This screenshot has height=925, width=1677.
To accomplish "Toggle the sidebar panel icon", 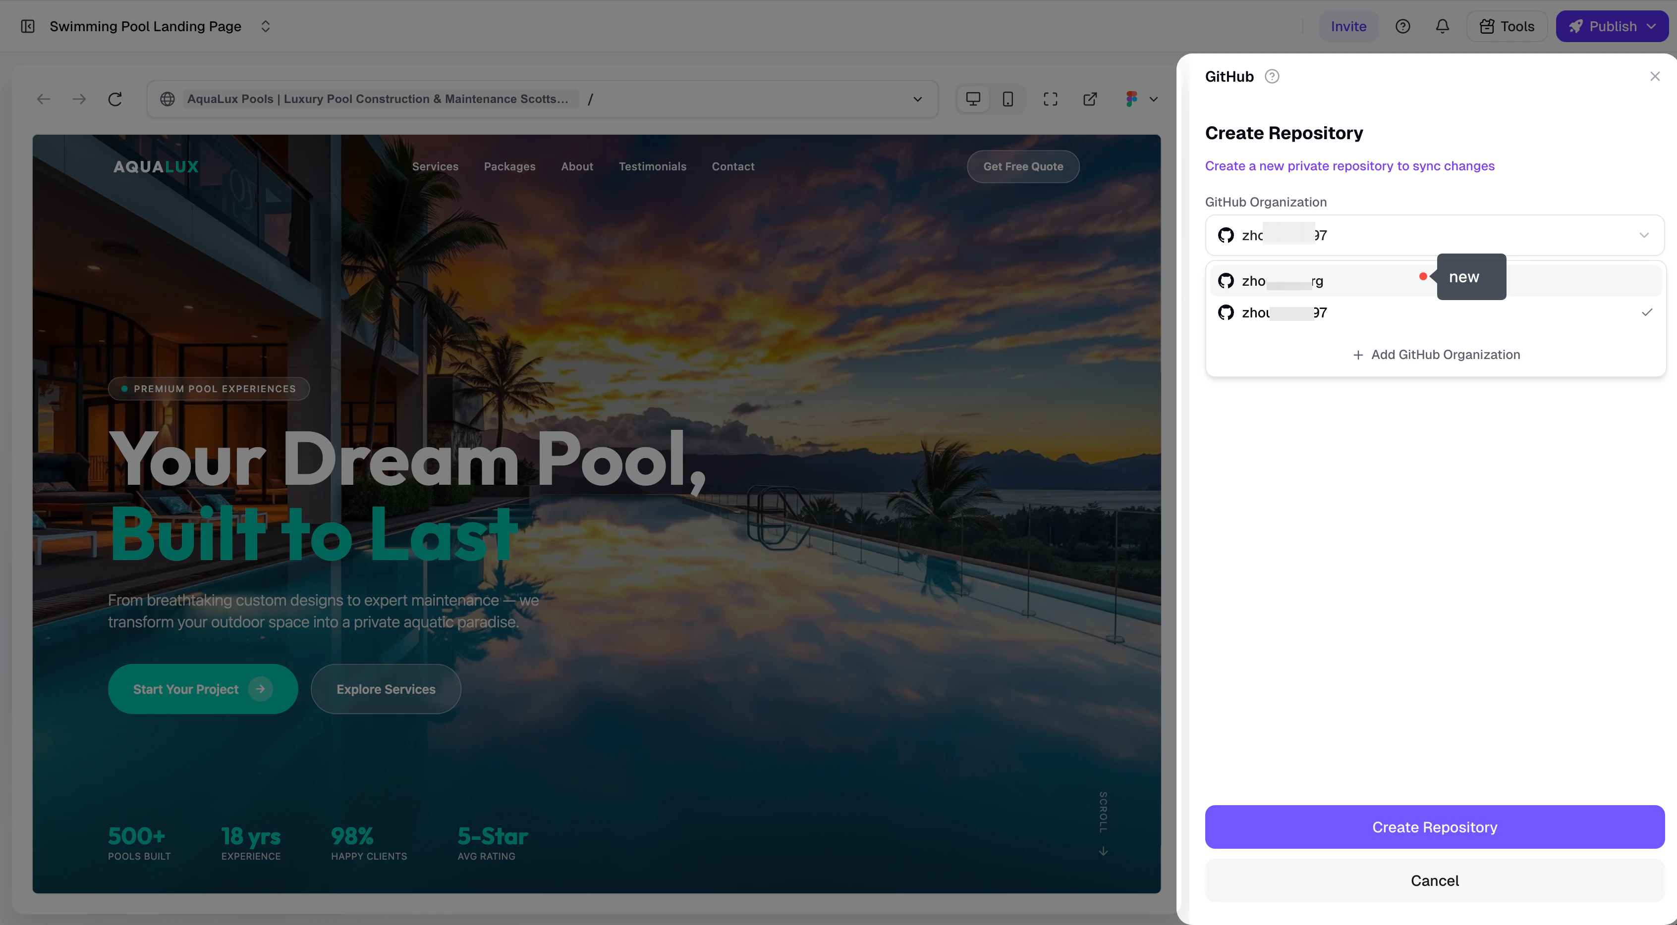I will [27, 26].
